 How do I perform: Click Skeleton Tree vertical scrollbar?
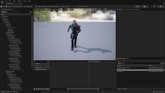pyautogui.click(x=32, y=41)
